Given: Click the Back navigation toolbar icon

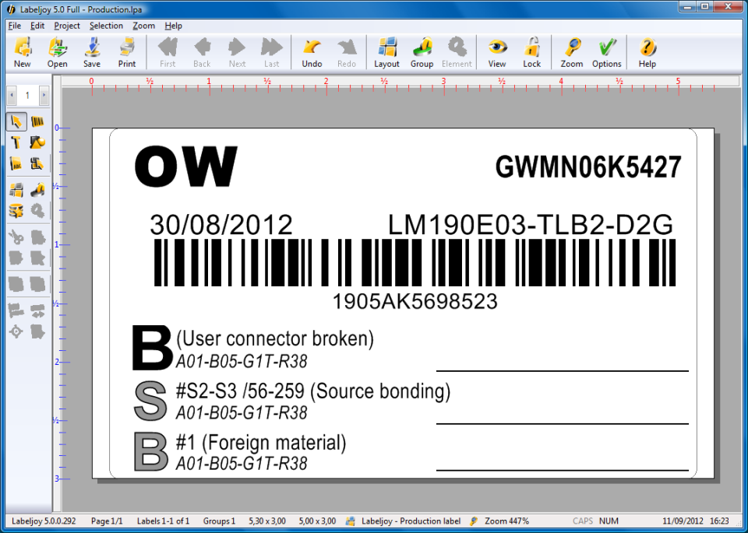Looking at the screenshot, I should pyautogui.click(x=203, y=52).
